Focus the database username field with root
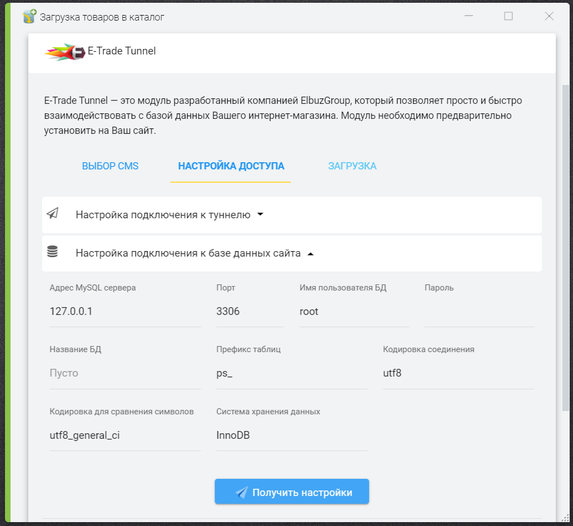The image size is (573, 526). pyautogui.click(x=354, y=312)
